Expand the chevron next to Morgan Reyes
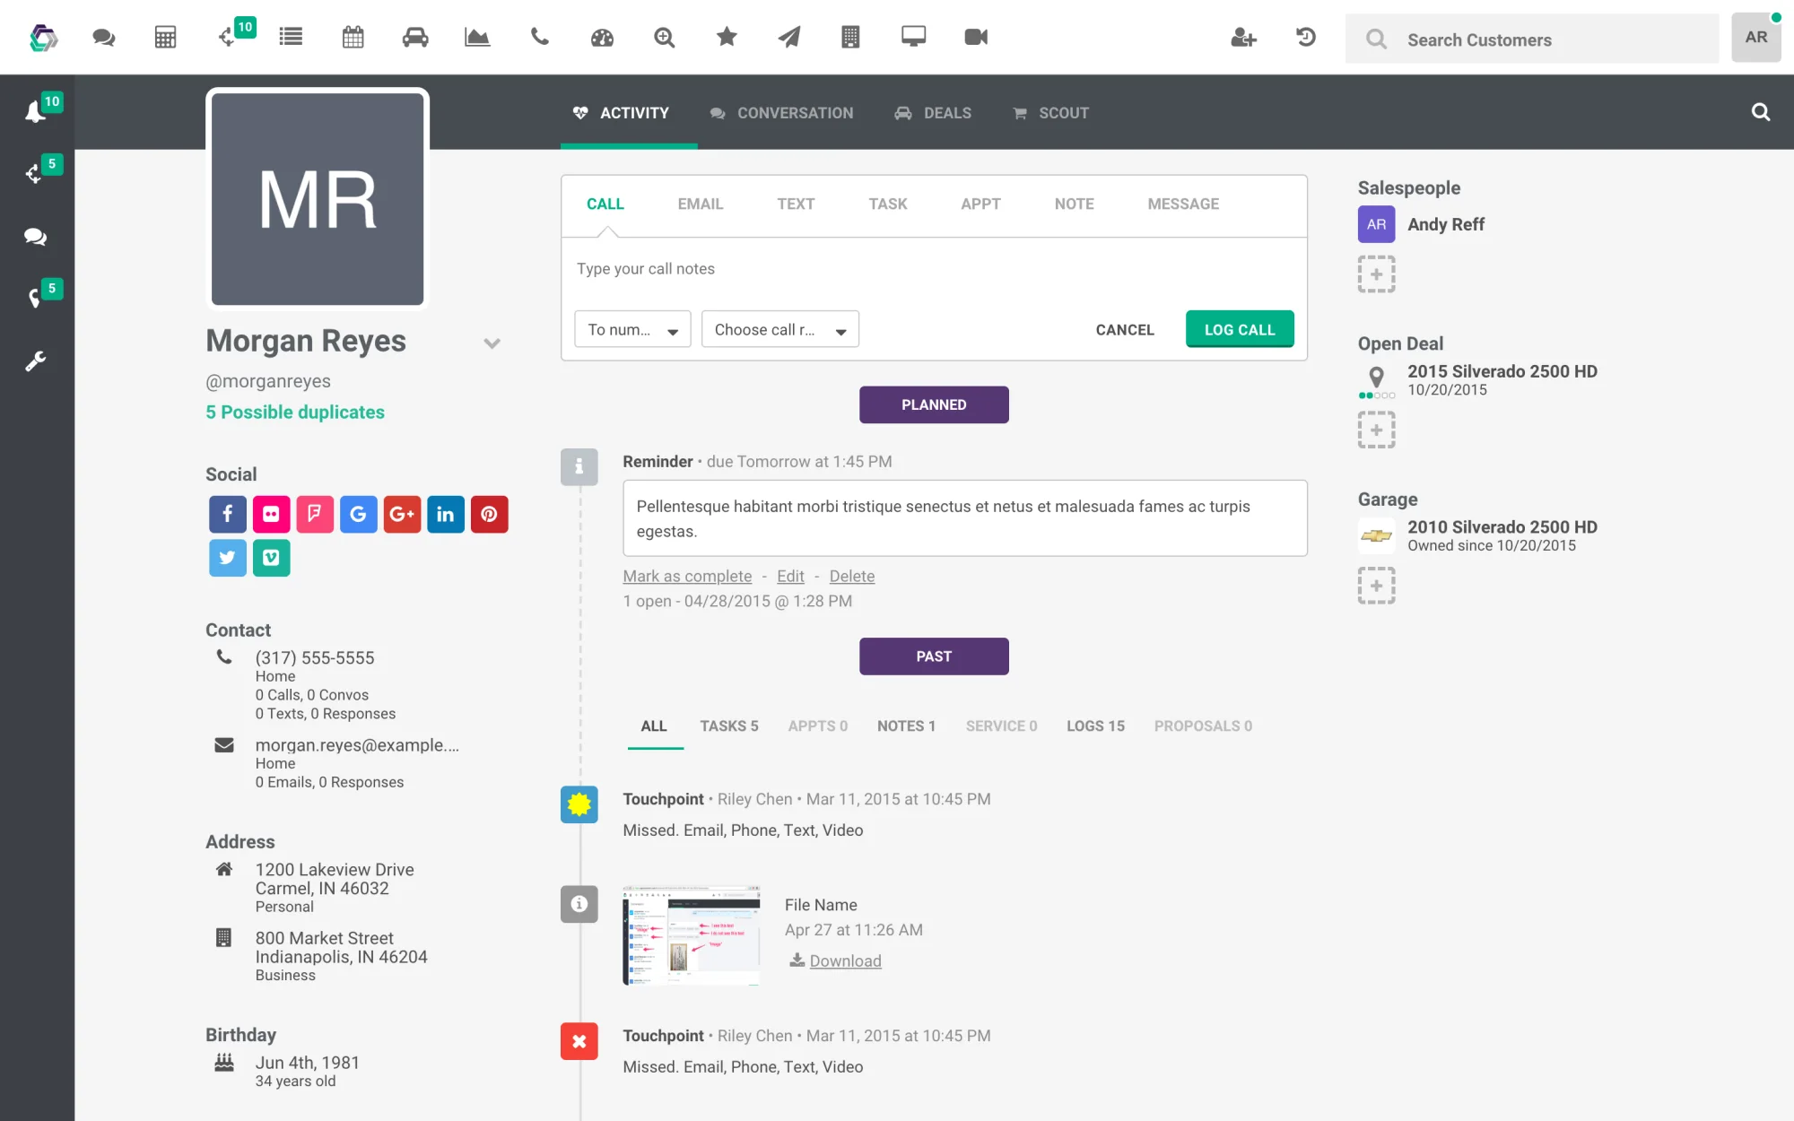Image resolution: width=1794 pixels, height=1121 pixels. click(x=492, y=343)
